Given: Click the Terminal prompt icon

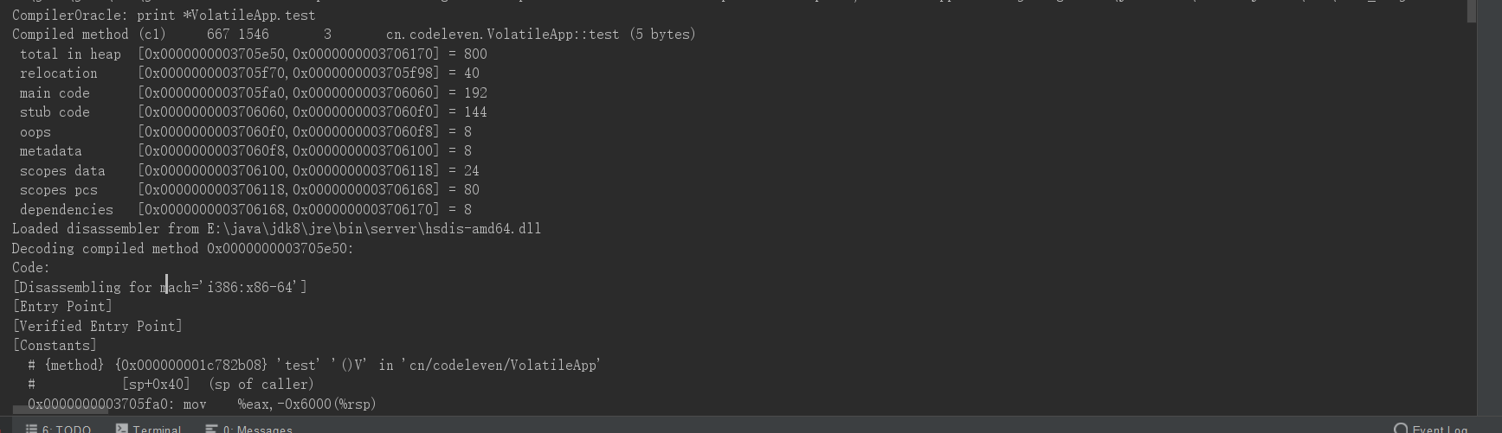Looking at the screenshot, I should click(x=122, y=429).
